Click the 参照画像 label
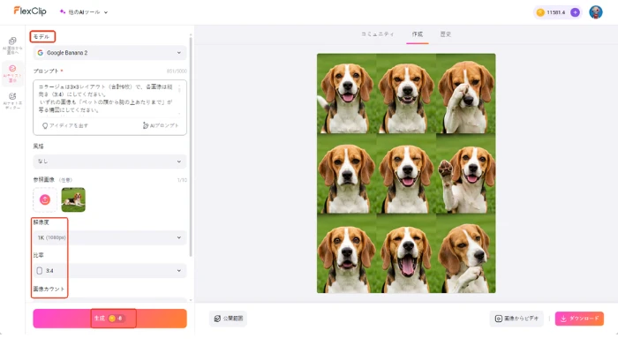Viewport: 618px width, 353px height. [x=44, y=180]
